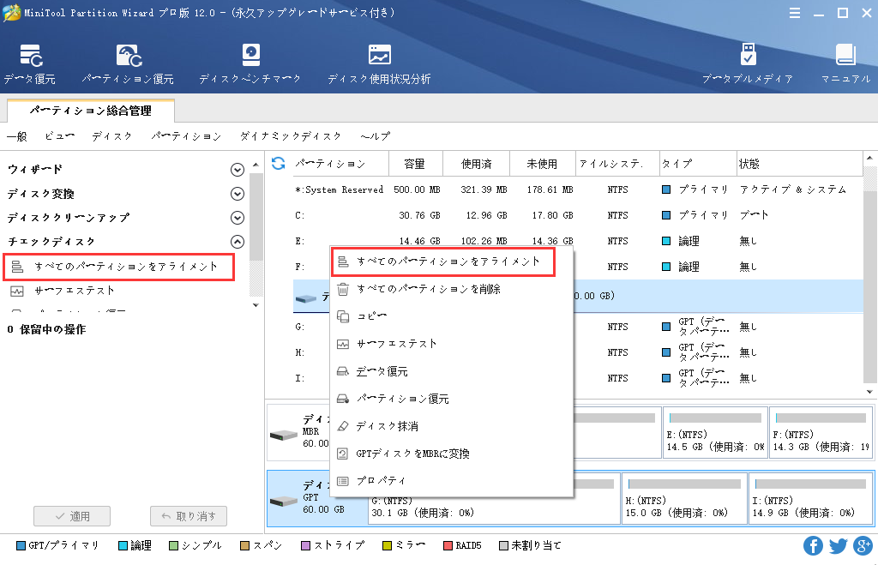Click the 適用 button
Screen dimensions: 878x565
point(72,516)
